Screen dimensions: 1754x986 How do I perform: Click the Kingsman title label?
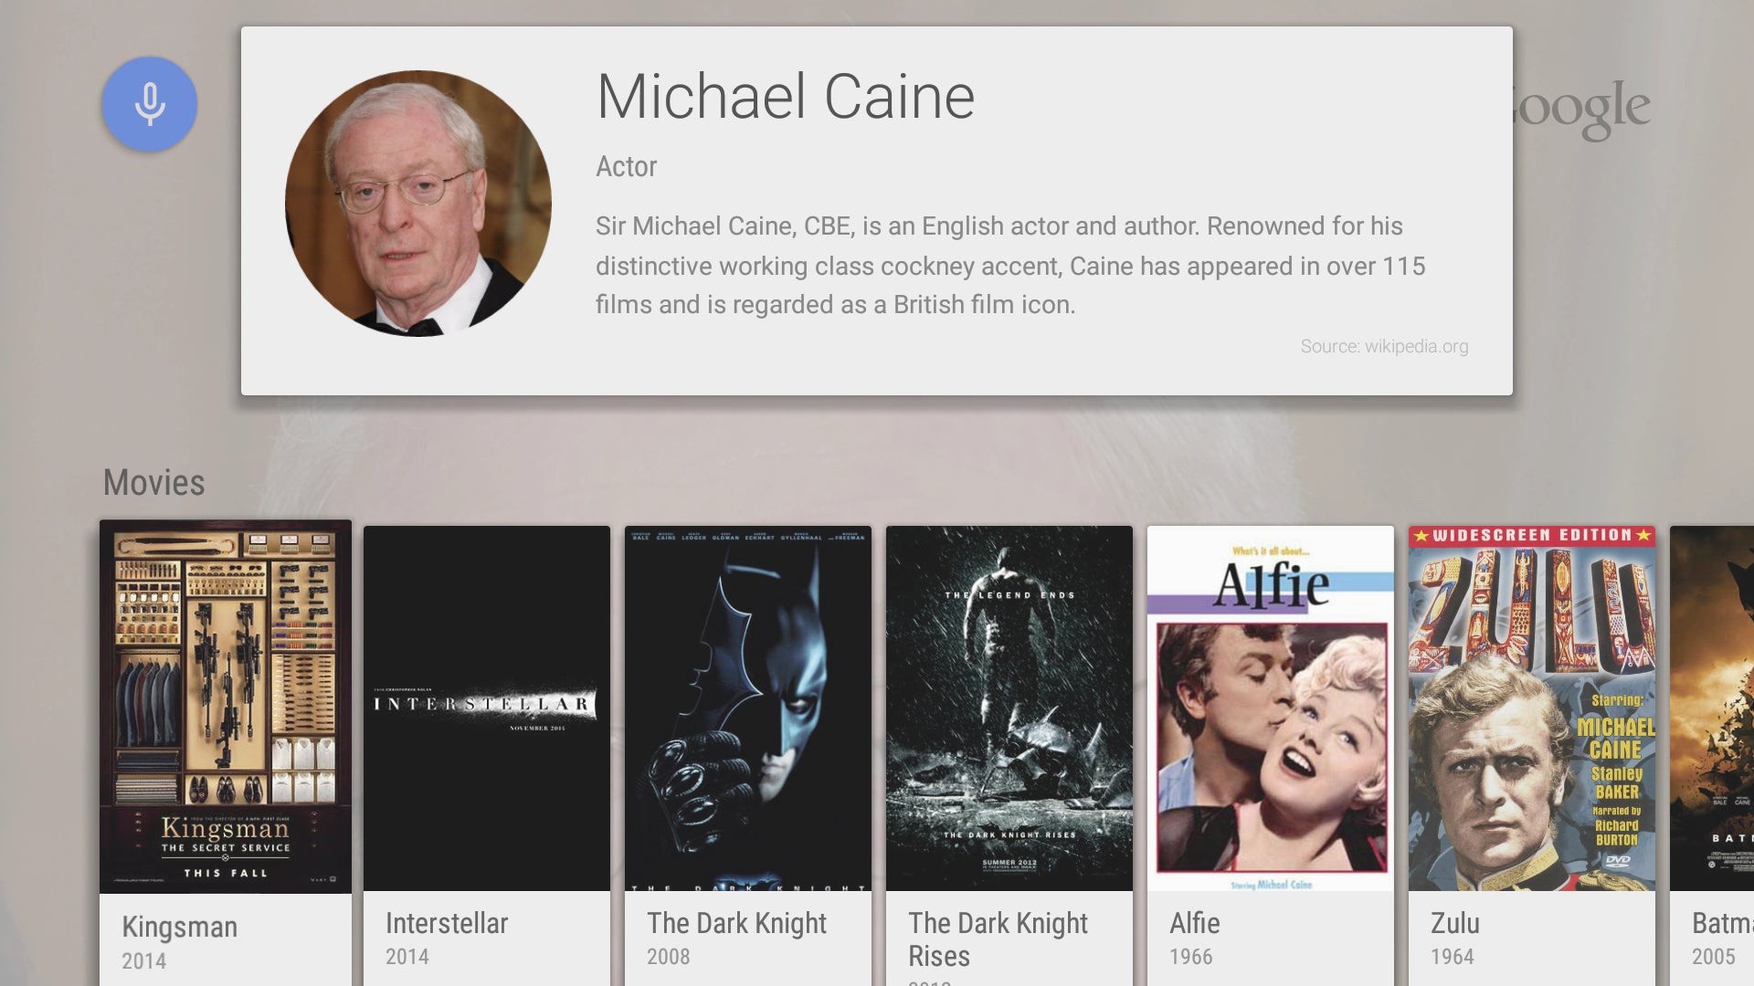coord(179,927)
